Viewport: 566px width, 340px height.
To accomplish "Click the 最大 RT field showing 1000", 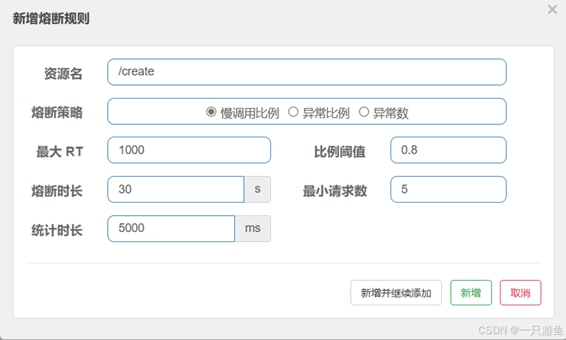I will click(x=189, y=150).
